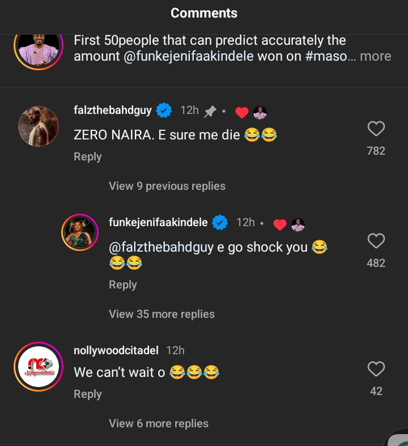Tap the pin icon on falzthebahdguy's comment
The image size is (408, 446).
[210, 112]
